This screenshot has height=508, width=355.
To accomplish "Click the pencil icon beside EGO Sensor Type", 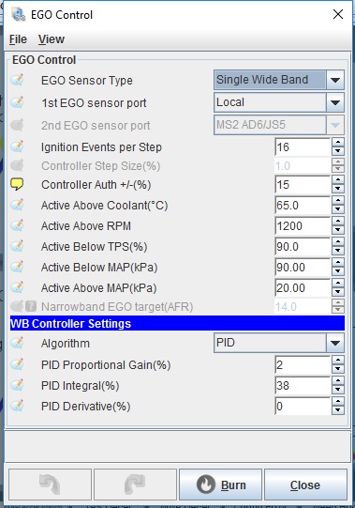I will tap(17, 80).
